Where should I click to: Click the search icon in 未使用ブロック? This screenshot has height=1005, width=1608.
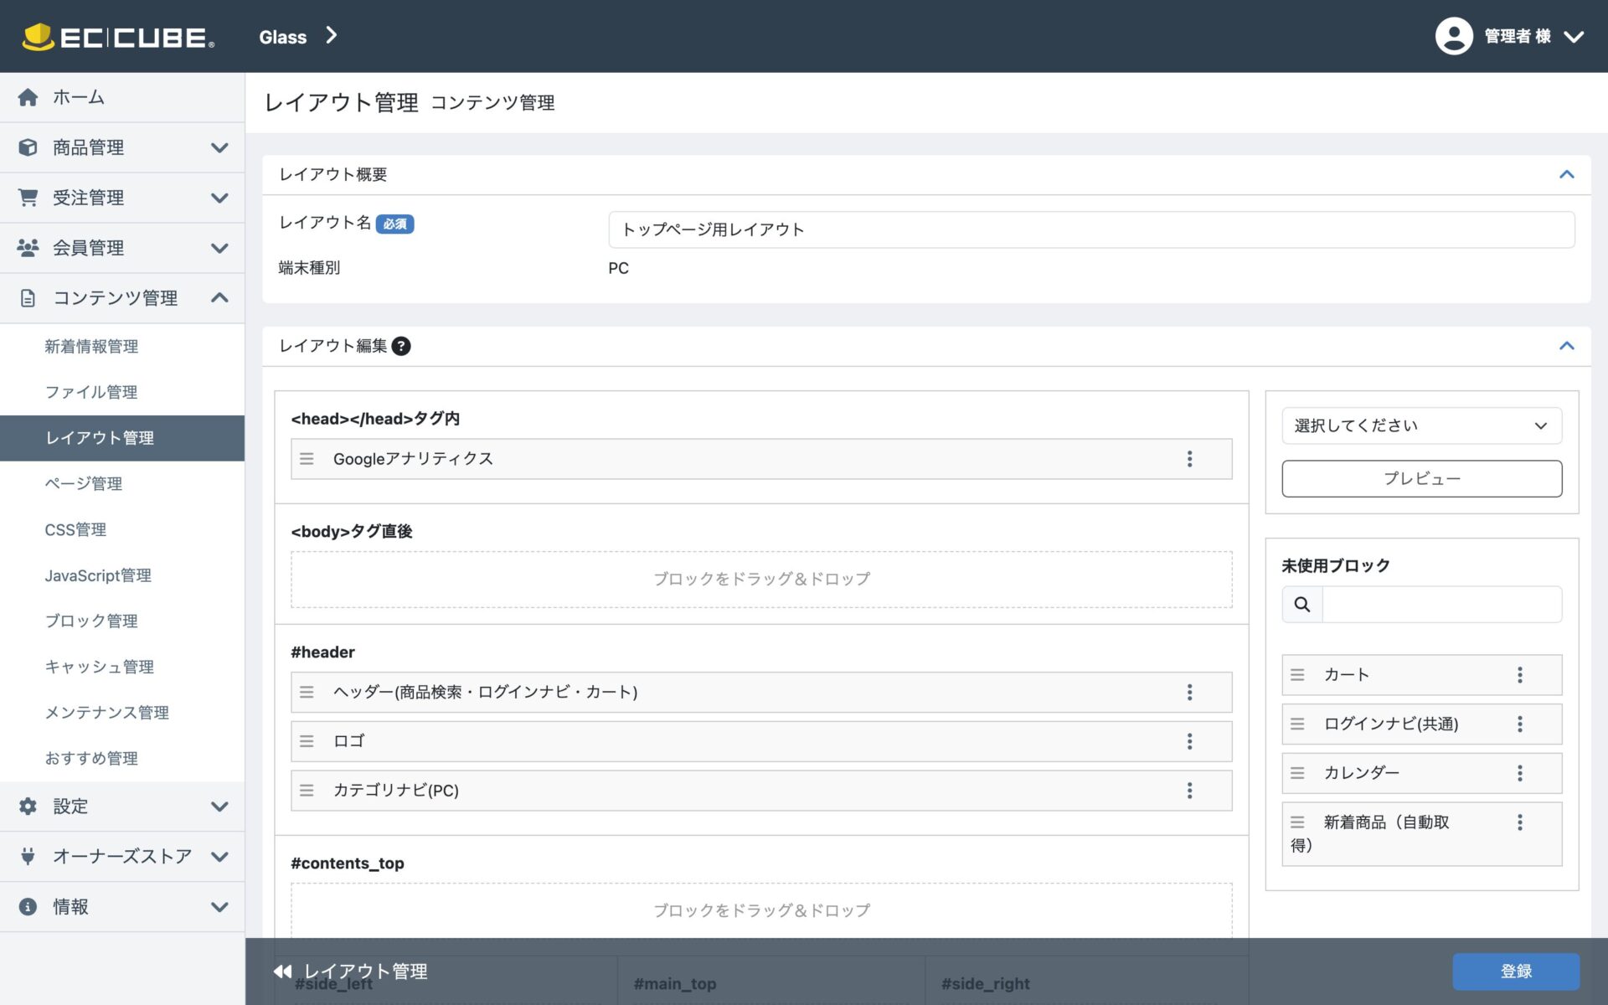click(x=1302, y=605)
